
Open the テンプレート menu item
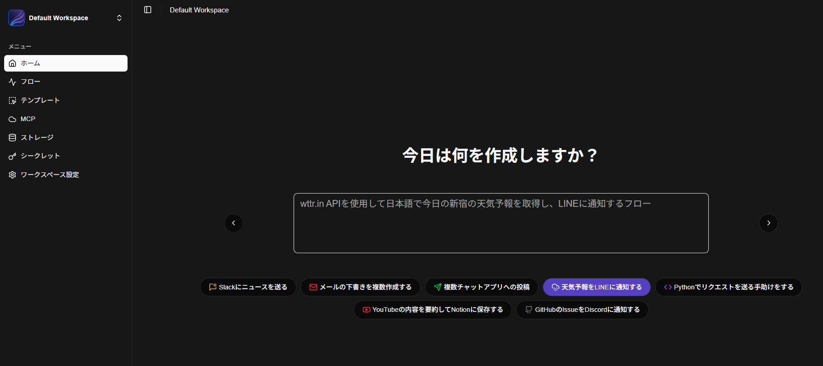coord(66,100)
